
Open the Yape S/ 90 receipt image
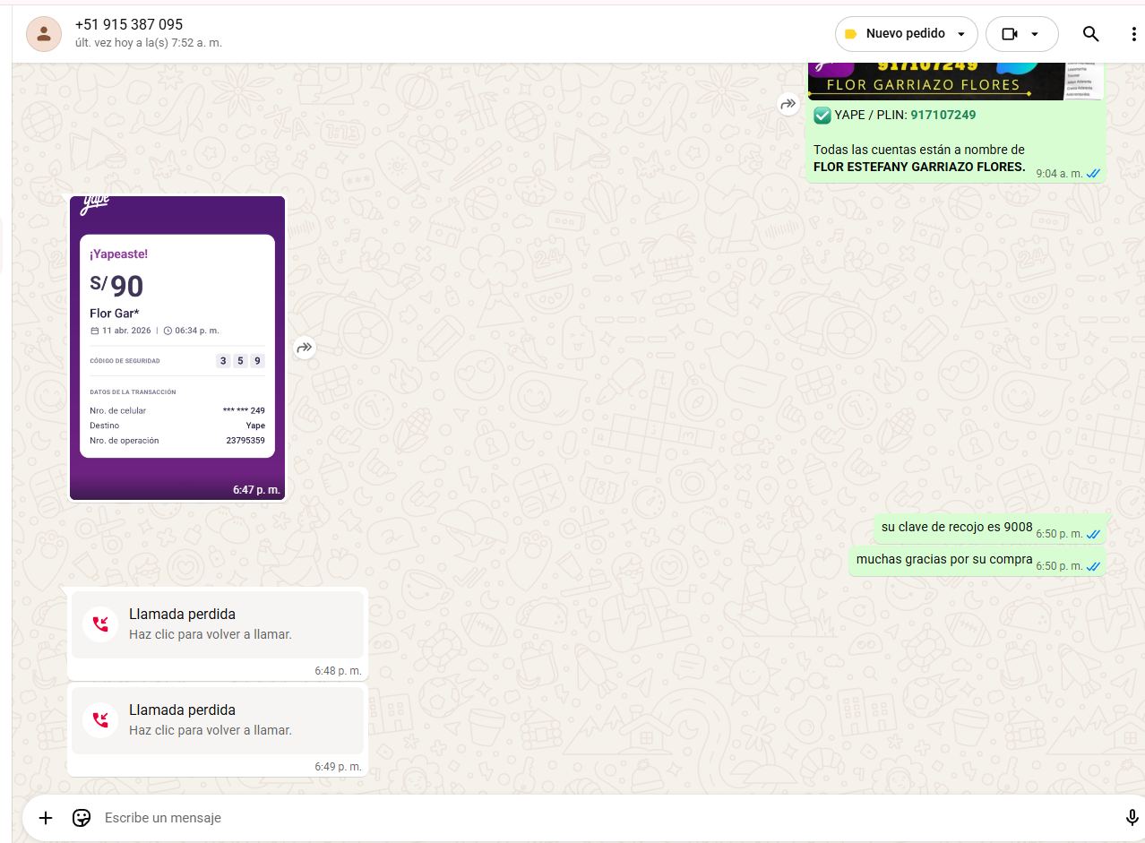coord(177,348)
